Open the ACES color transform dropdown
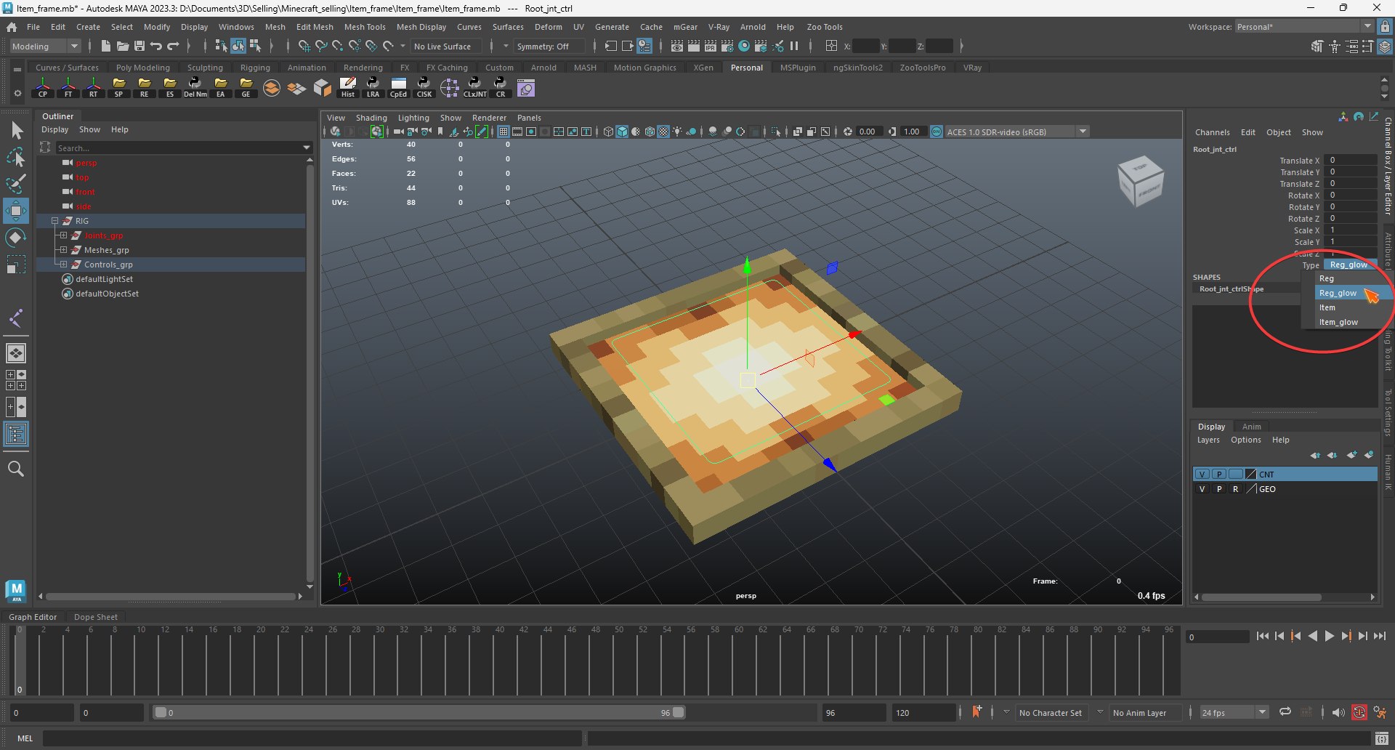Image resolution: width=1395 pixels, height=750 pixels. tap(1016, 132)
